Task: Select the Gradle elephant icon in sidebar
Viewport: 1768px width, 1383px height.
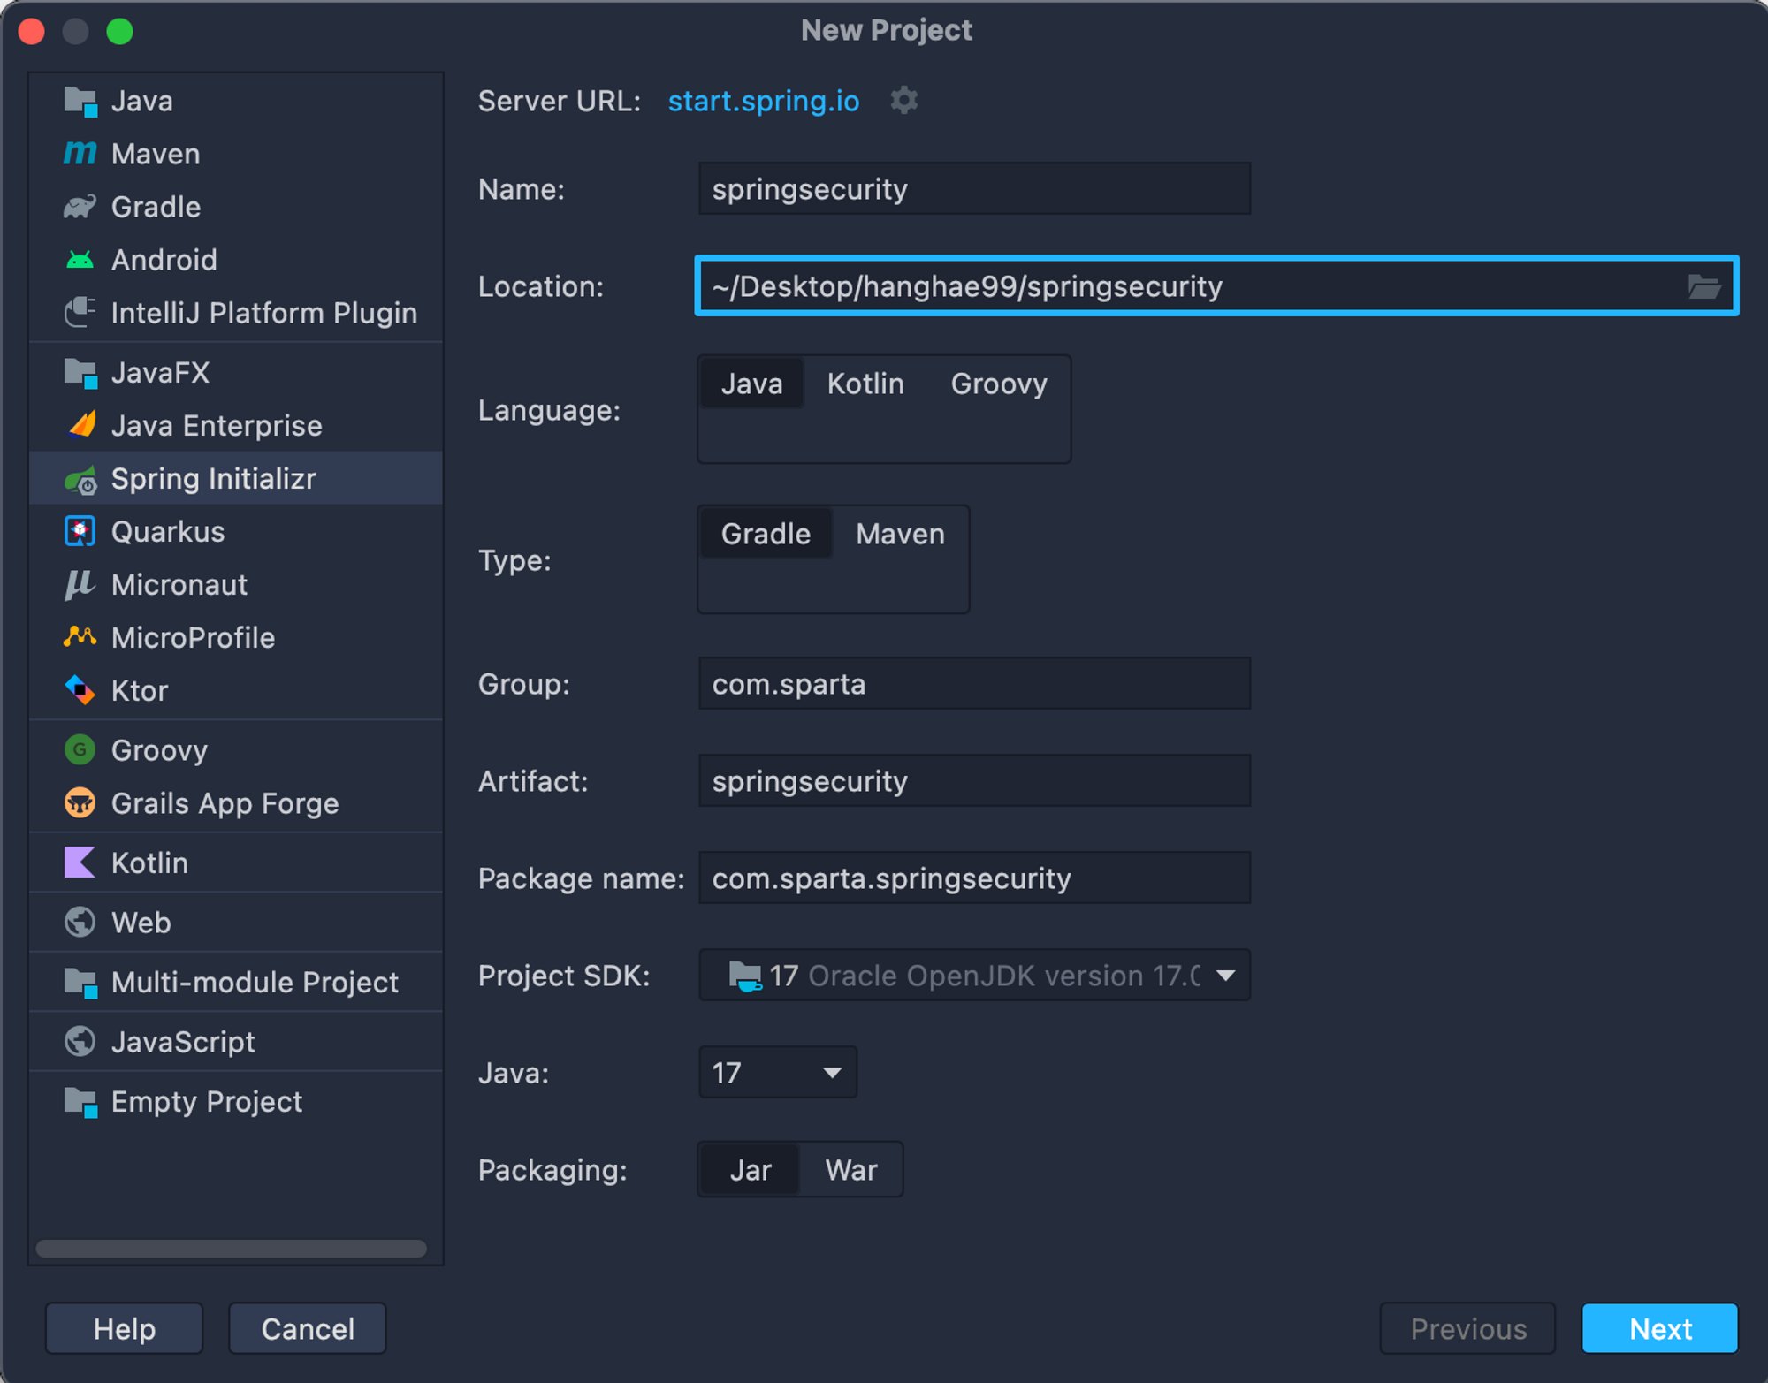Action: (x=80, y=207)
